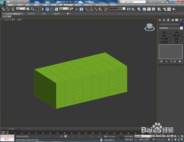Click the Render Production teapot icon

point(174,9)
